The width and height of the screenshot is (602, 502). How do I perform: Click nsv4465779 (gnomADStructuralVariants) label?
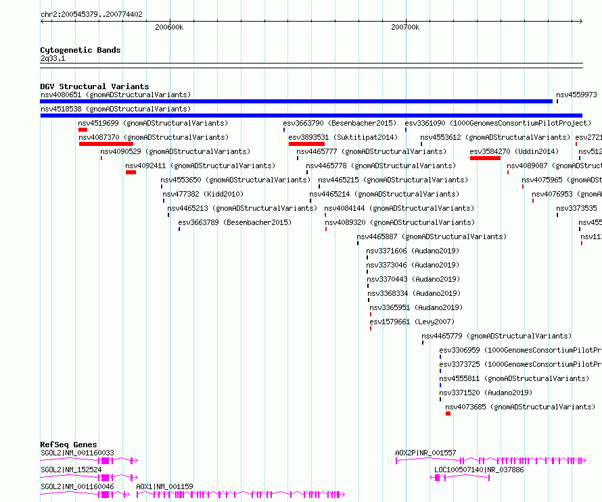[x=496, y=336]
